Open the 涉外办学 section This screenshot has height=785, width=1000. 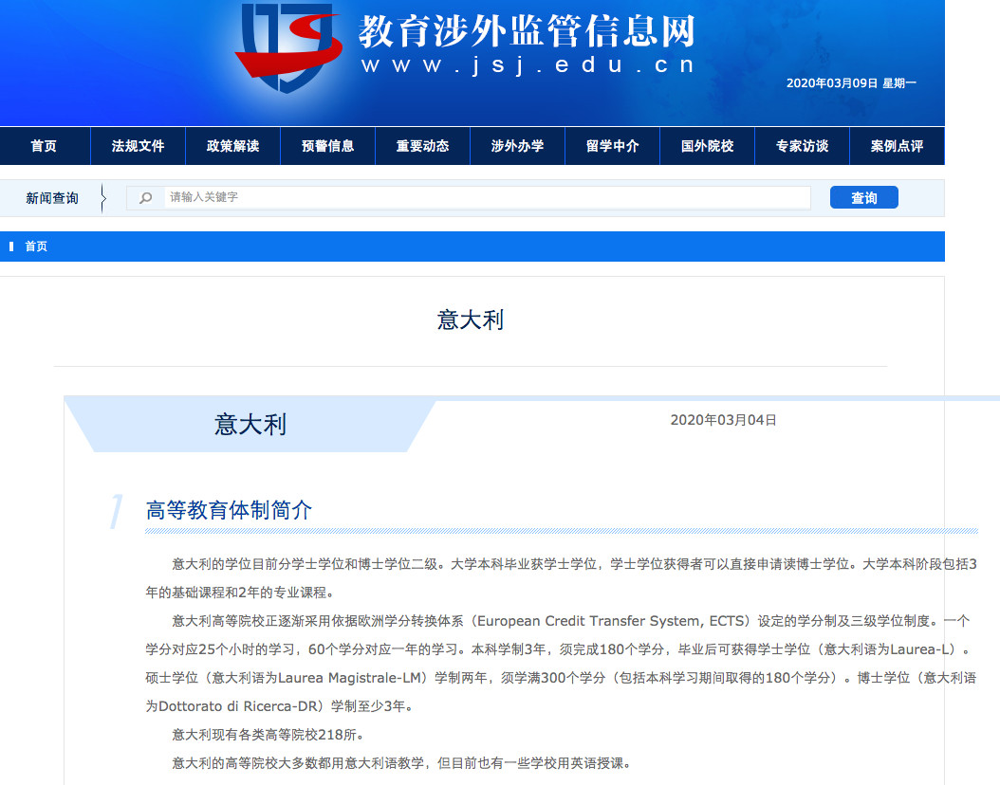(517, 146)
